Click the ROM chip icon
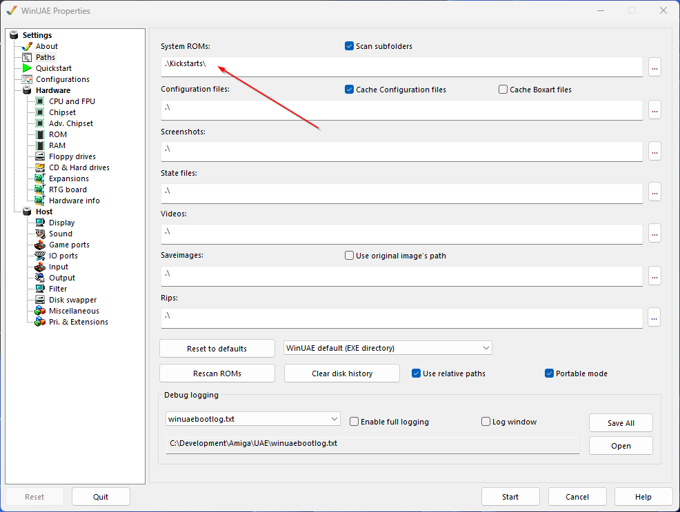This screenshot has width=680, height=512. coord(40,134)
